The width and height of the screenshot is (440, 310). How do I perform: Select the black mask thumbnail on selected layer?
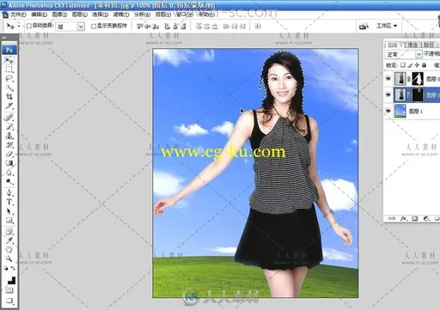(418, 94)
